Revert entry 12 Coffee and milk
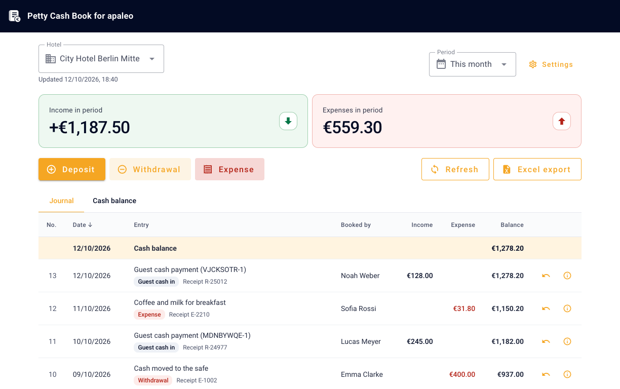This screenshot has width=620, height=389. 546,308
